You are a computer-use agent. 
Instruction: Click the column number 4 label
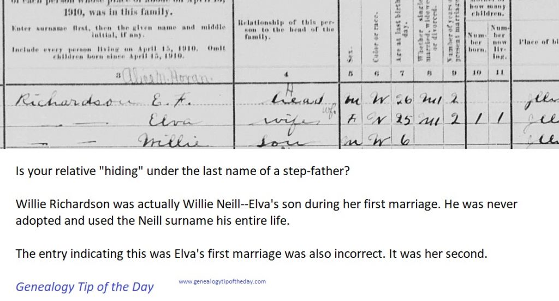coord(287,75)
